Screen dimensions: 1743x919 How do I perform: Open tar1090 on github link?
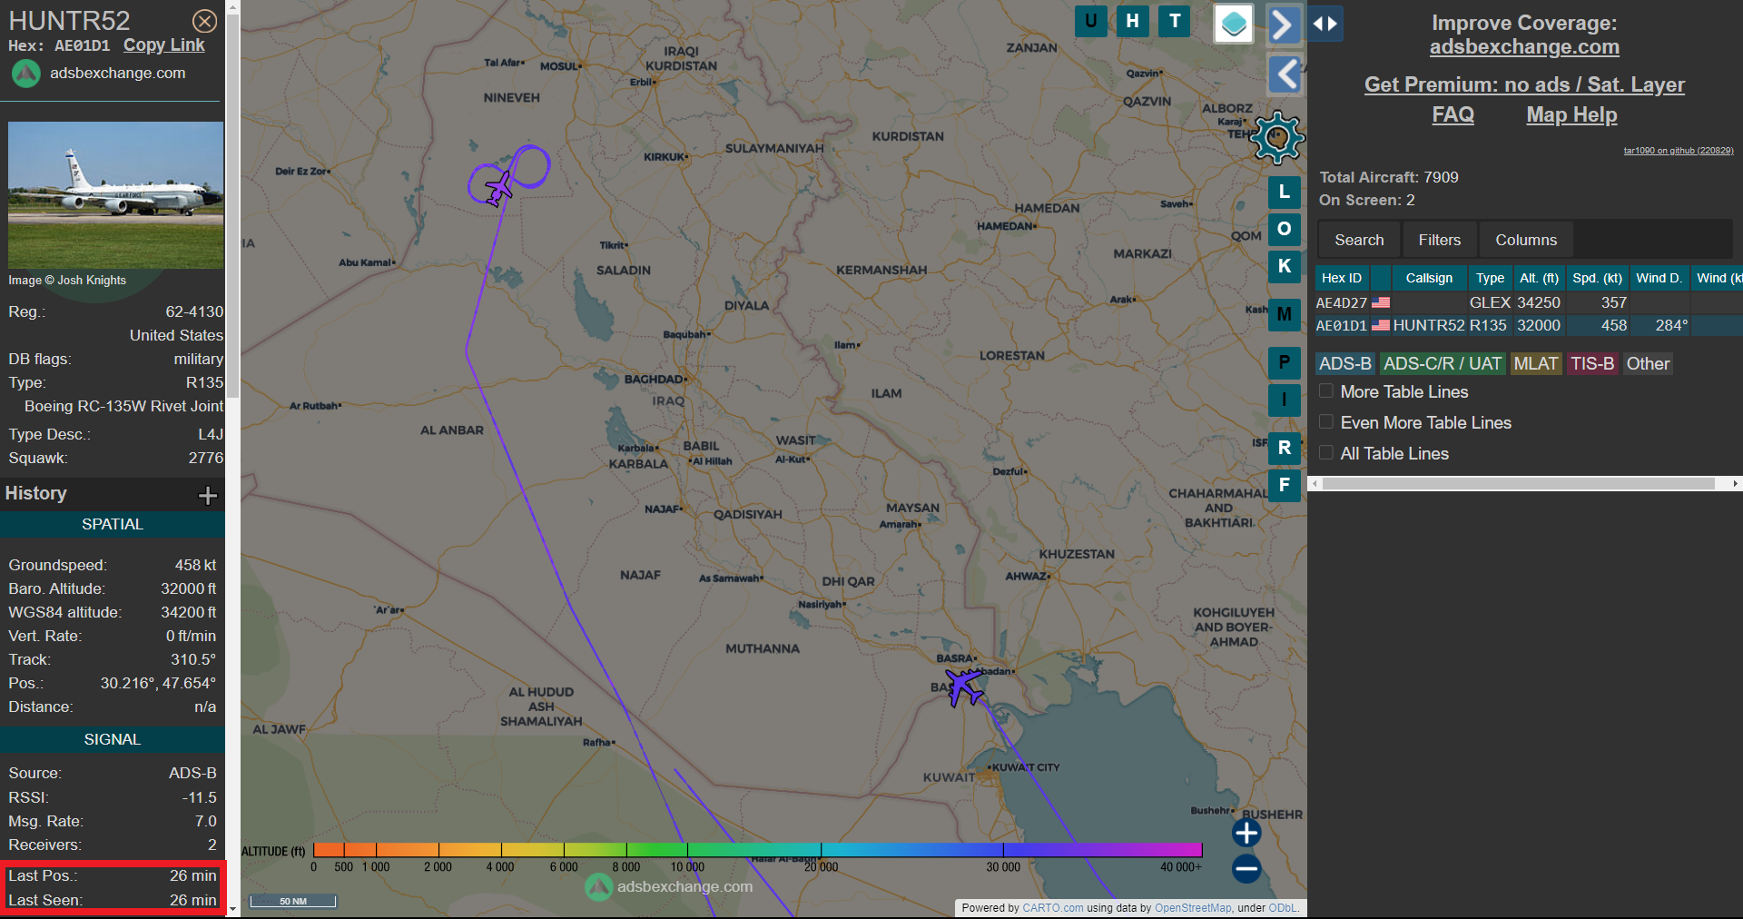(1679, 151)
